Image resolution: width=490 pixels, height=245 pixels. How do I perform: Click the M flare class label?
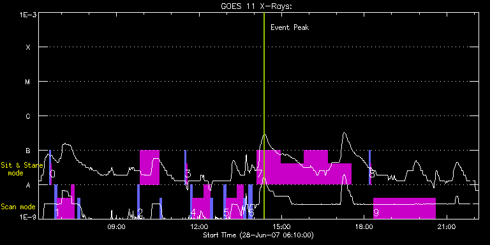point(28,82)
